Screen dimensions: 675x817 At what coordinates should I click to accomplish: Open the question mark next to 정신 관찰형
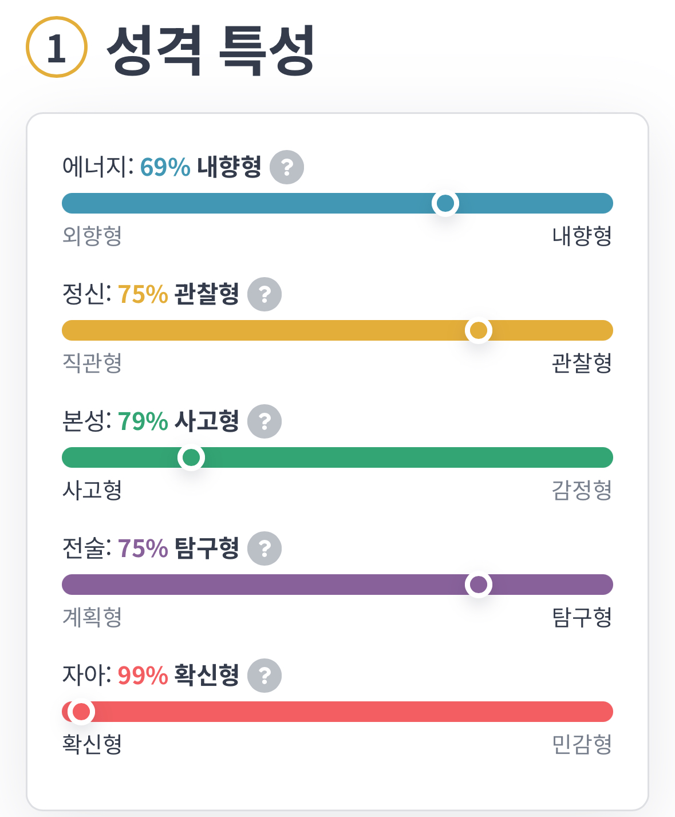(265, 294)
